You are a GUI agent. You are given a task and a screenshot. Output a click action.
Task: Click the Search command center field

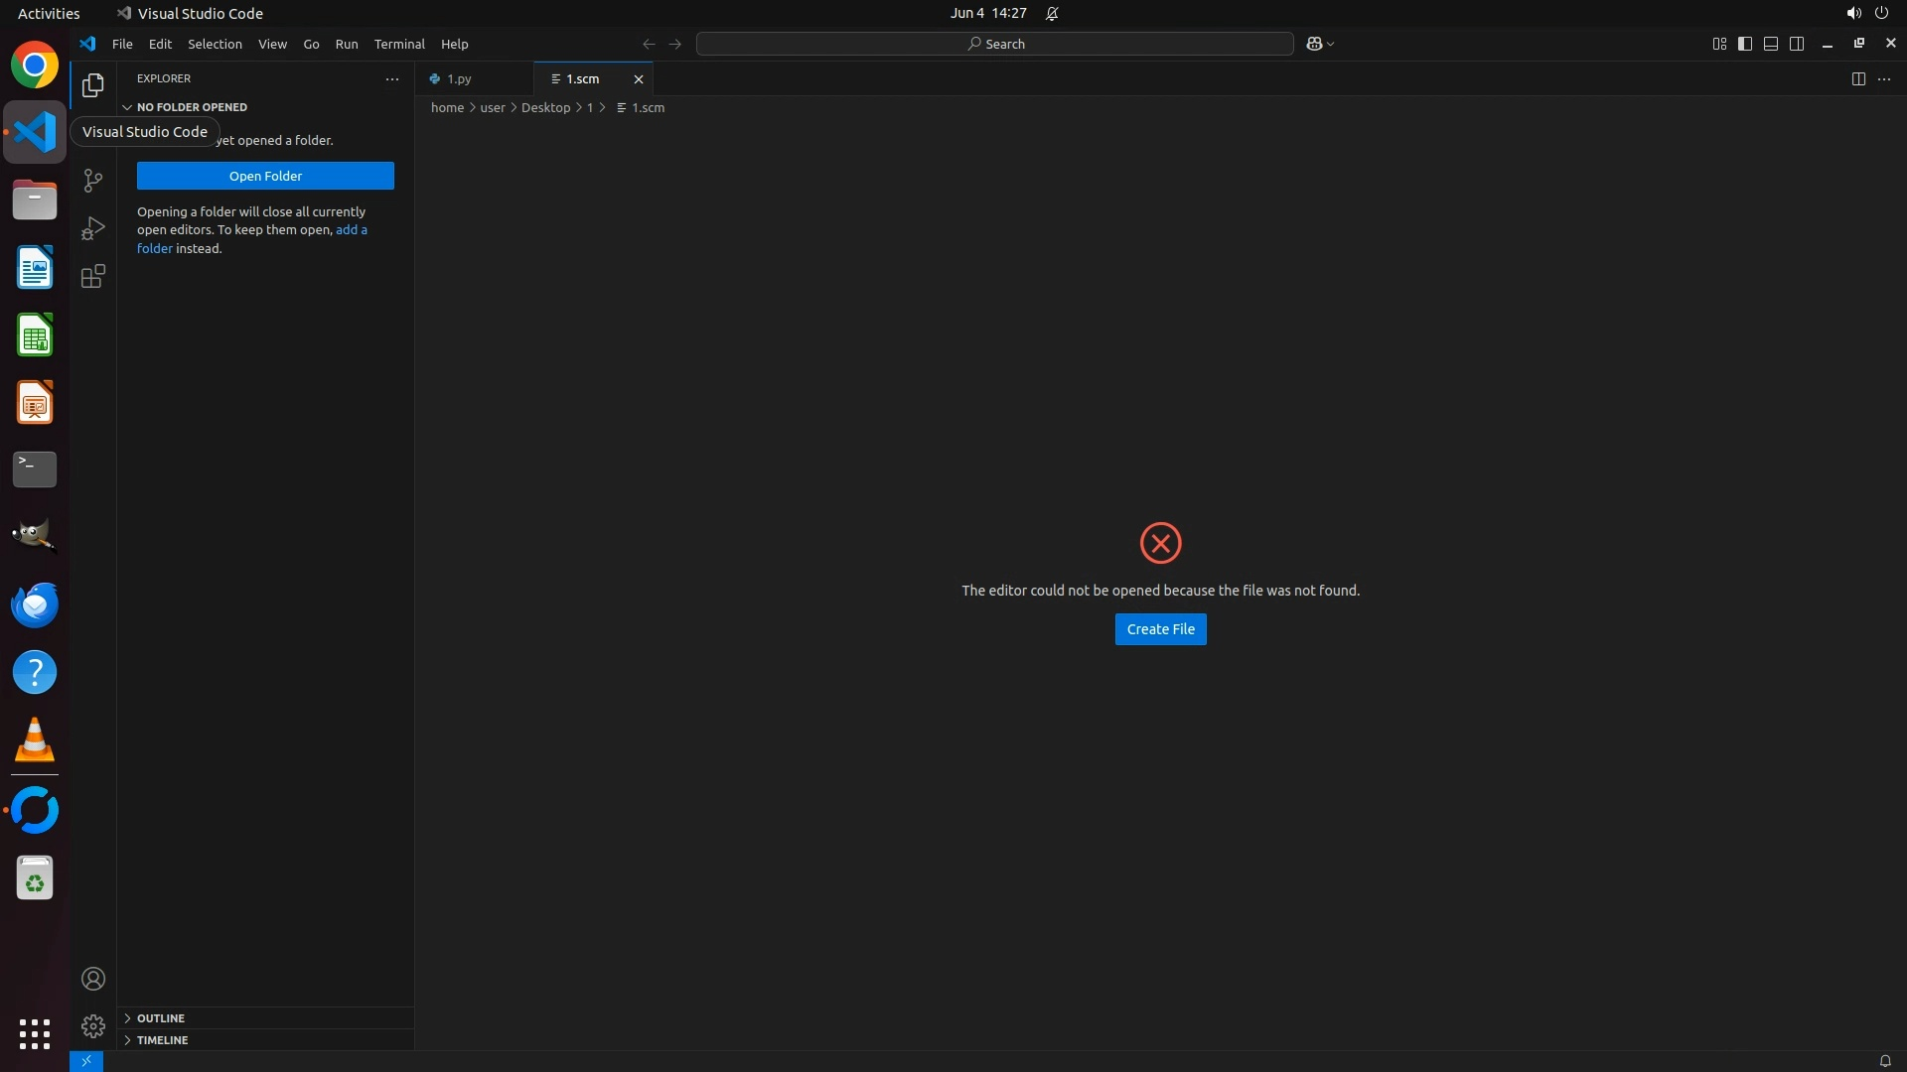pyautogui.click(x=994, y=44)
